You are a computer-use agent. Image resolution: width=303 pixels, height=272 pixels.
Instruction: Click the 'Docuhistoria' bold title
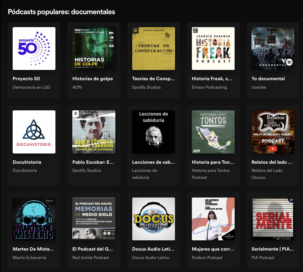[27, 162]
